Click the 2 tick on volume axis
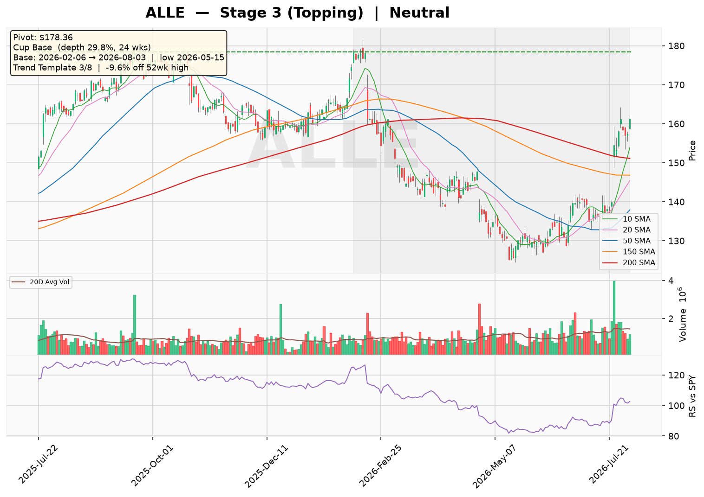This screenshot has width=704, height=497. point(671,319)
